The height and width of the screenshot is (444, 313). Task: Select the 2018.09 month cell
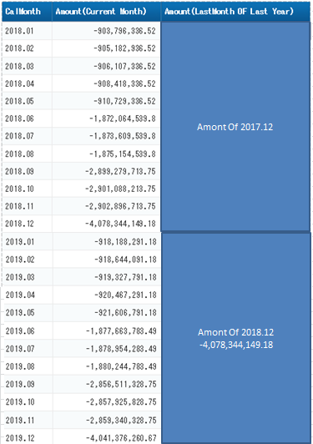tap(27, 171)
